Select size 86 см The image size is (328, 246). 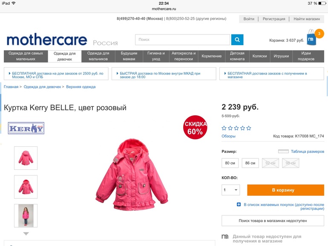[250, 163]
